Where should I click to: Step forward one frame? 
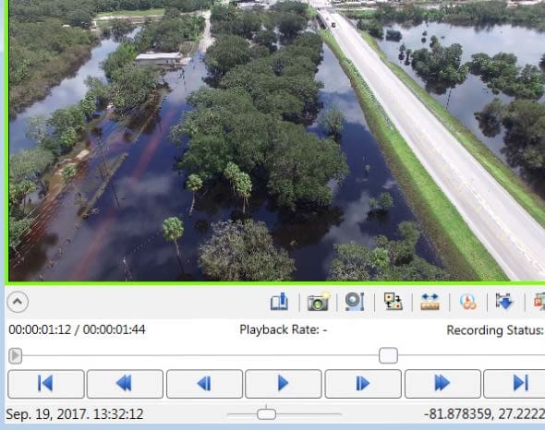[363, 384]
